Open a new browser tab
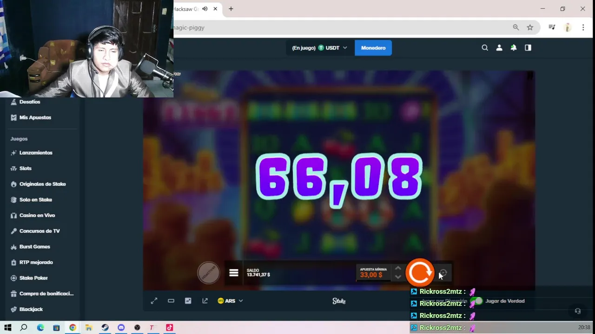The width and height of the screenshot is (595, 334). 231,9
